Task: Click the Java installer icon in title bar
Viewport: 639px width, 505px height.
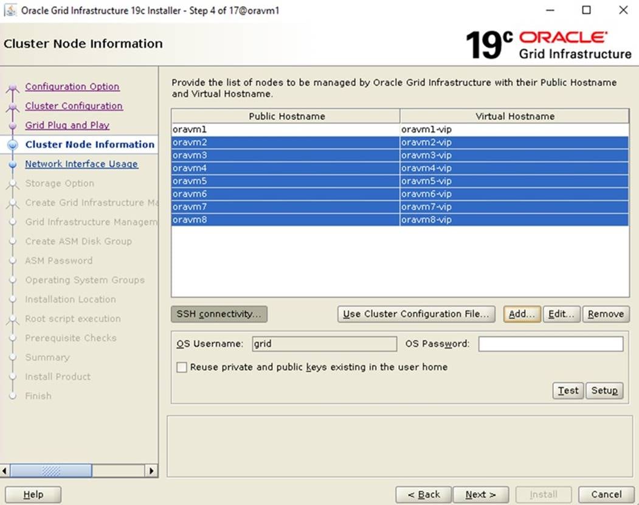Action: (x=10, y=10)
